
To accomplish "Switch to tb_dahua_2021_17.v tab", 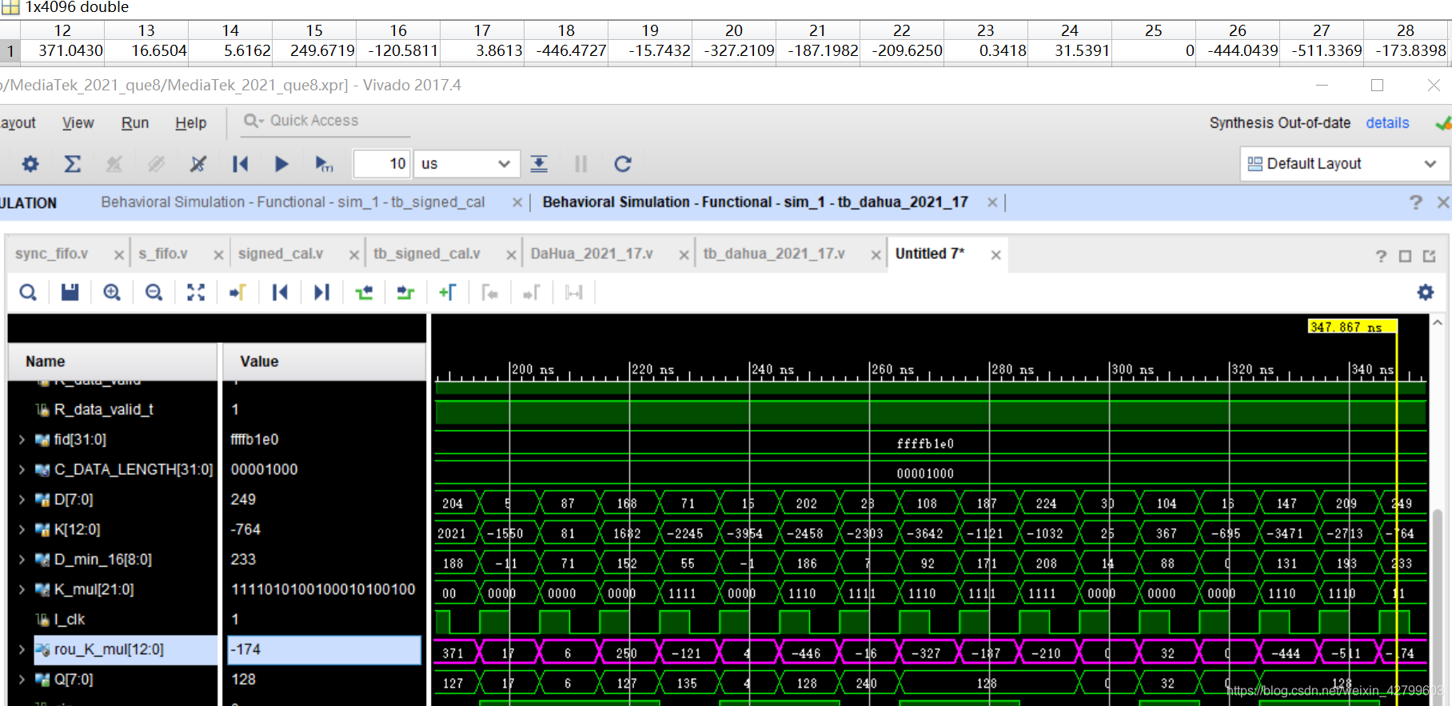I will tap(774, 253).
